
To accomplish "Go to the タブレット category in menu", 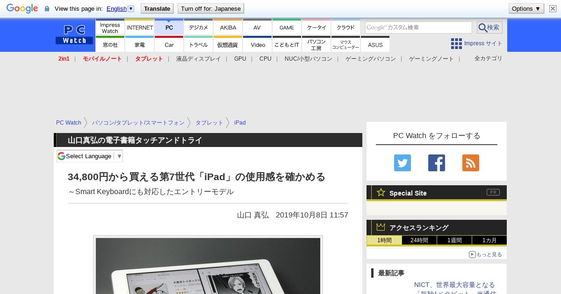I will coord(149,59).
